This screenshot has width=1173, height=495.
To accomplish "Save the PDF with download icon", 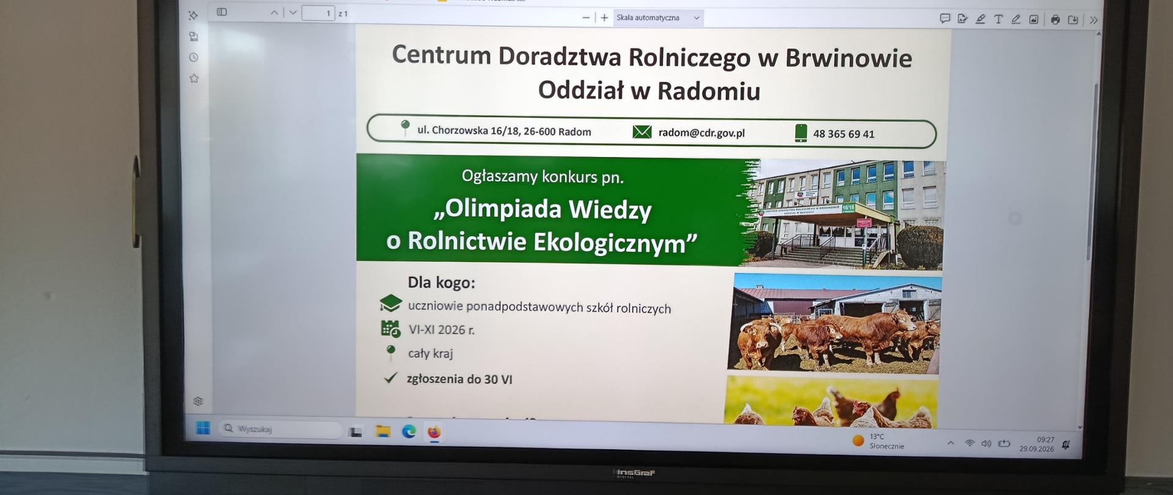I will [x=1073, y=20].
